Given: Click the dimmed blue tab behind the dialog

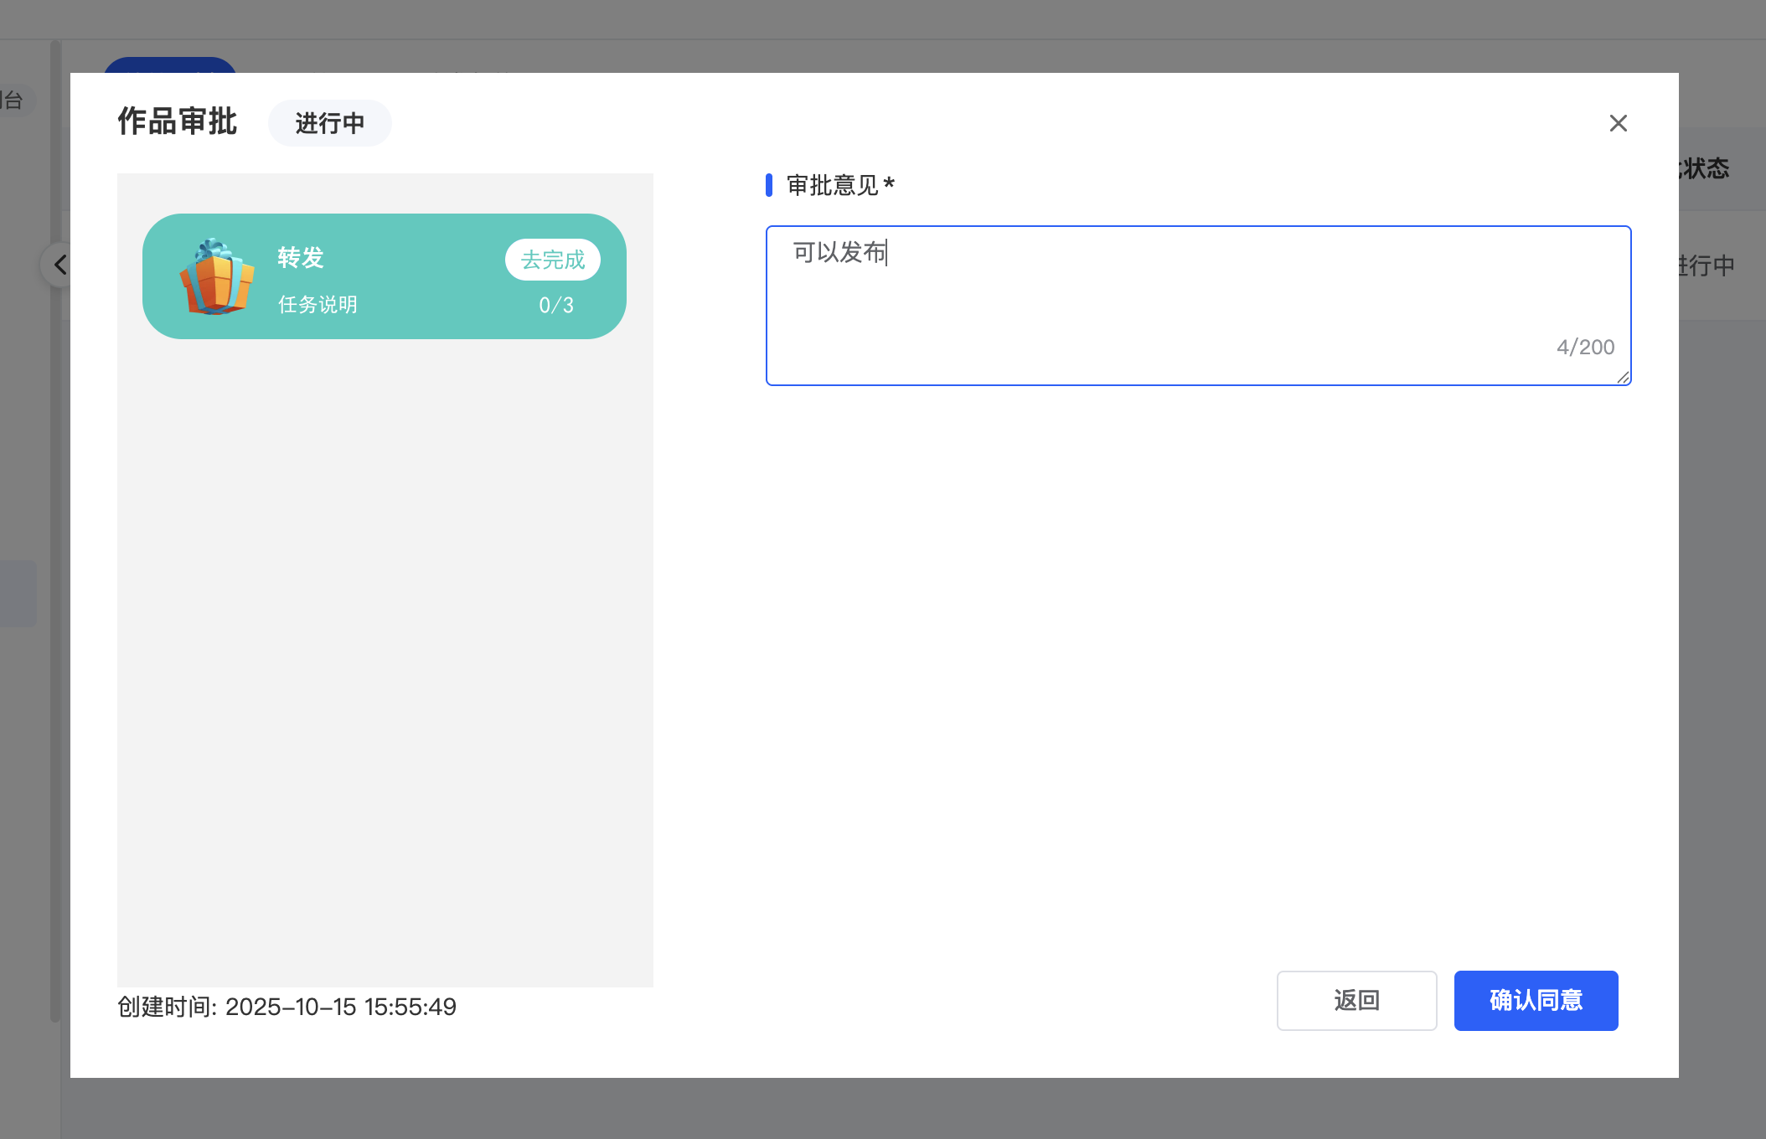Looking at the screenshot, I should coord(170,64).
